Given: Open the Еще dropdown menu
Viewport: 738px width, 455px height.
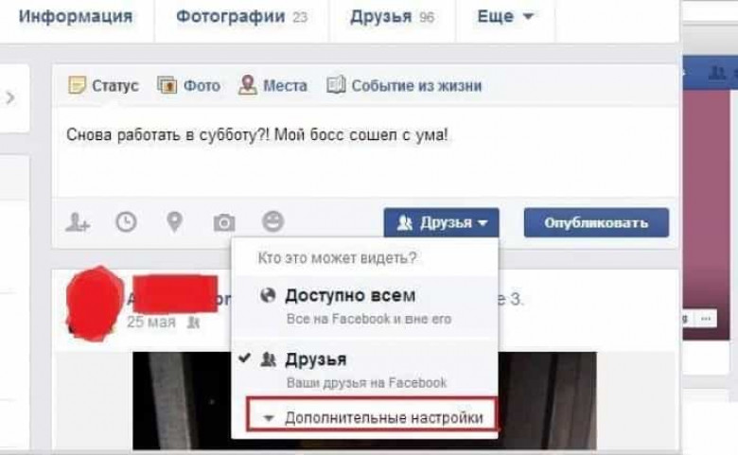Looking at the screenshot, I should point(505,17).
